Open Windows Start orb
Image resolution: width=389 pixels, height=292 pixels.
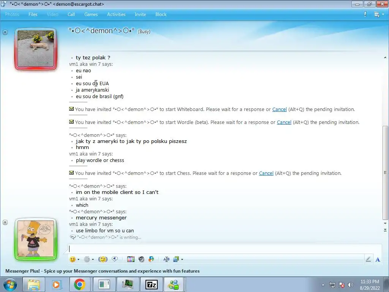(10, 284)
